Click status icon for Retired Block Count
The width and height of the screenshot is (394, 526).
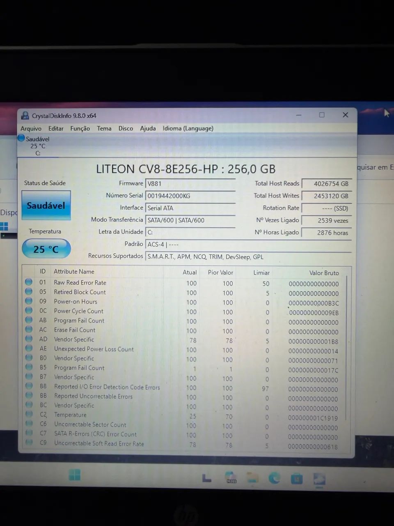[29, 291]
